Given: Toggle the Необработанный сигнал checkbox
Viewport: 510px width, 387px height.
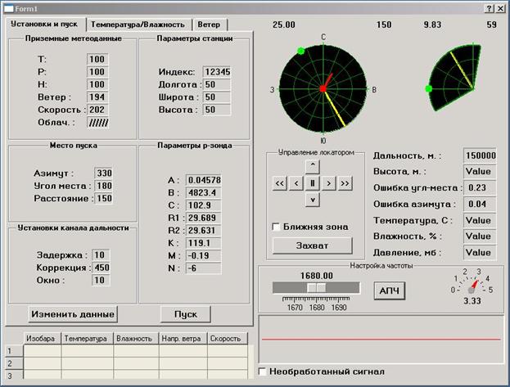Looking at the screenshot, I should pos(263,371).
